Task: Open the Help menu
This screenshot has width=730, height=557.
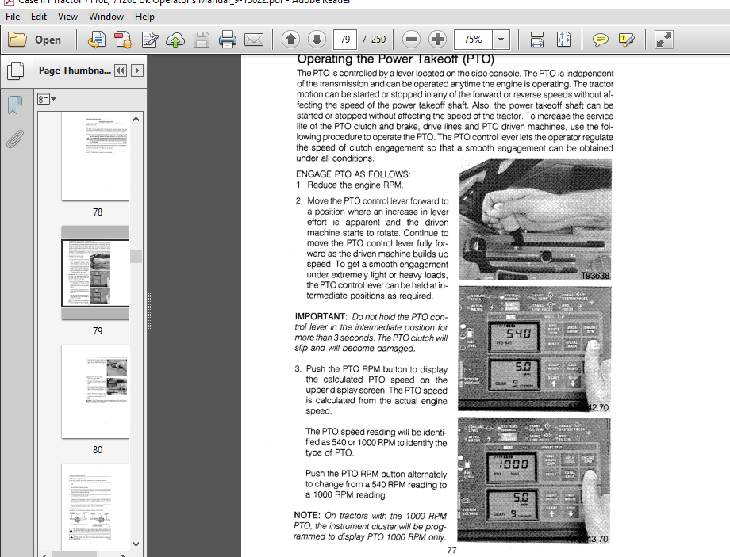Action: [144, 17]
